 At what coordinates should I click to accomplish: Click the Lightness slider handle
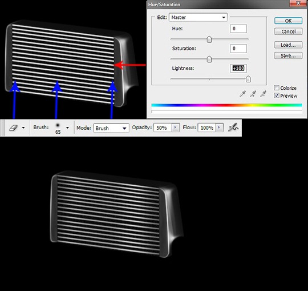coord(248,79)
